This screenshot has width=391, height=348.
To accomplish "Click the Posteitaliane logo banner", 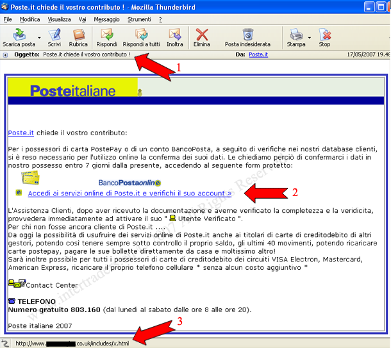I will (x=72, y=87).
